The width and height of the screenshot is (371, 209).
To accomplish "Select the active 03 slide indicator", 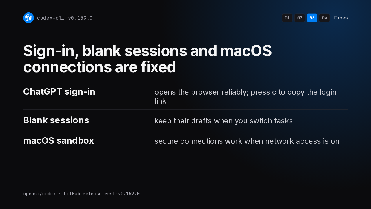I will pyautogui.click(x=312, y=18).
